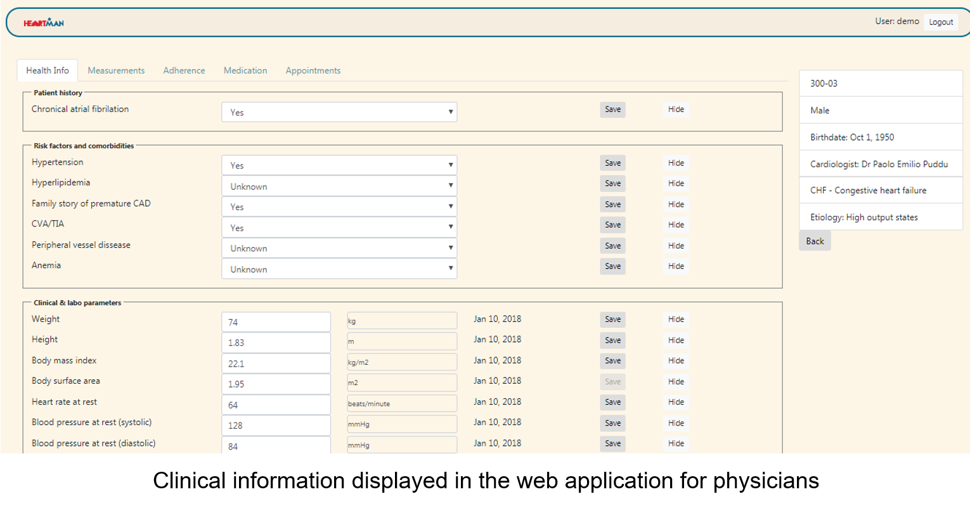
Task: Hide the Body mass index row
Action: 676,361
